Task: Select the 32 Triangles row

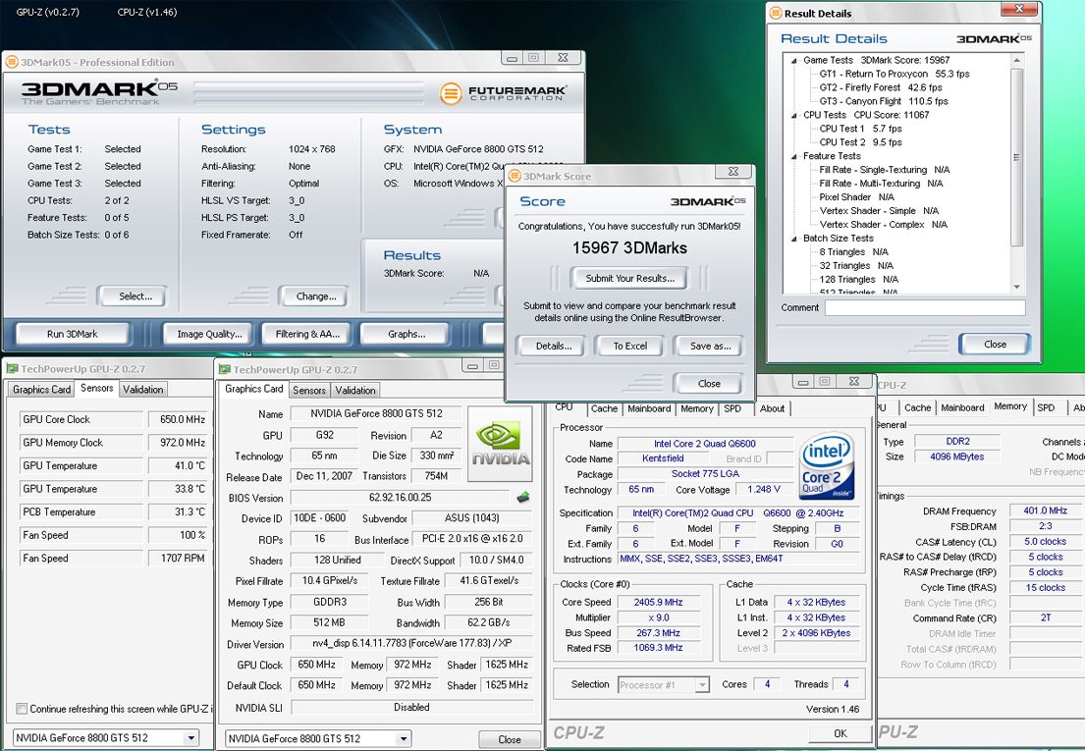Action: [x=856, y=266]
